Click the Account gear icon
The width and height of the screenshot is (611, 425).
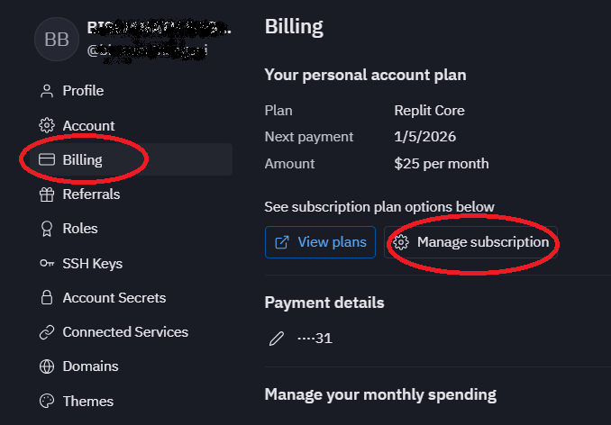(x=47, y=125)
